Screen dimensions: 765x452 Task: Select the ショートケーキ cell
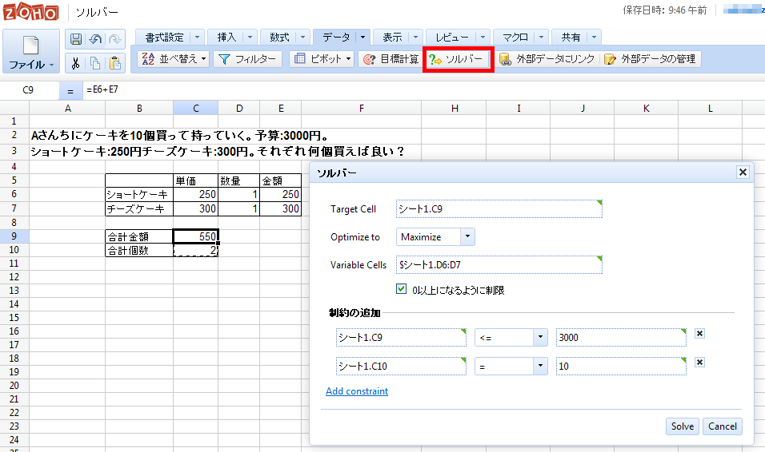139,194
